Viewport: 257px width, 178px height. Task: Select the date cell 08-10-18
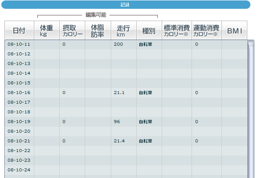click(x=19, y=112)
